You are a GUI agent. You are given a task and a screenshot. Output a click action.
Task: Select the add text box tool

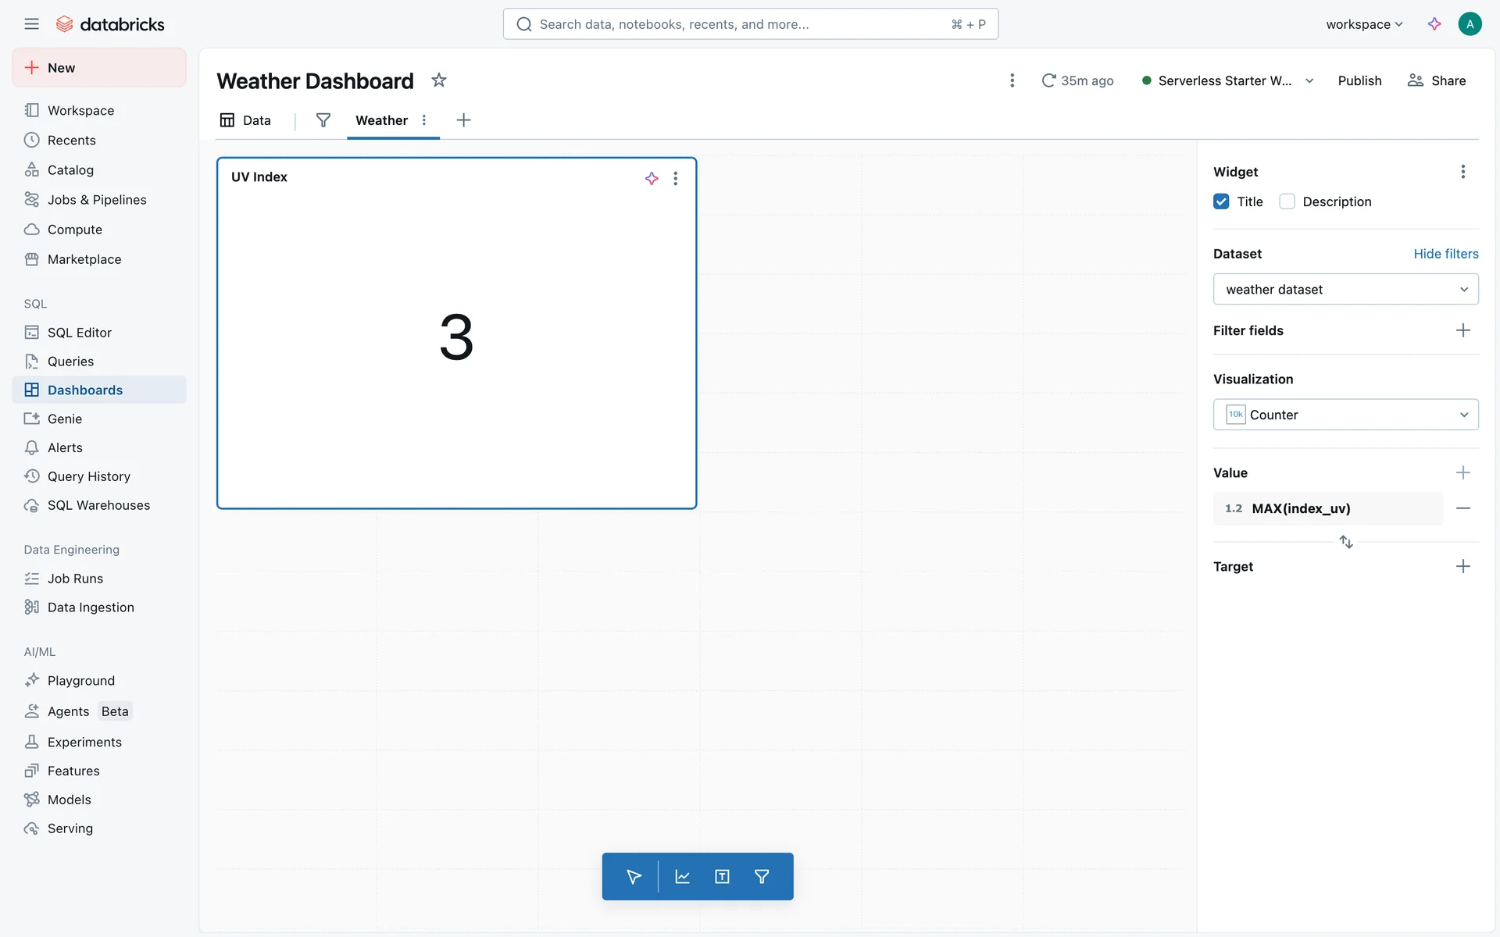(722, 876)
